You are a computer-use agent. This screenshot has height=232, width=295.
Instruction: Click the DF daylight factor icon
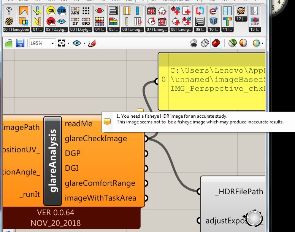click(x=75, y=21)
